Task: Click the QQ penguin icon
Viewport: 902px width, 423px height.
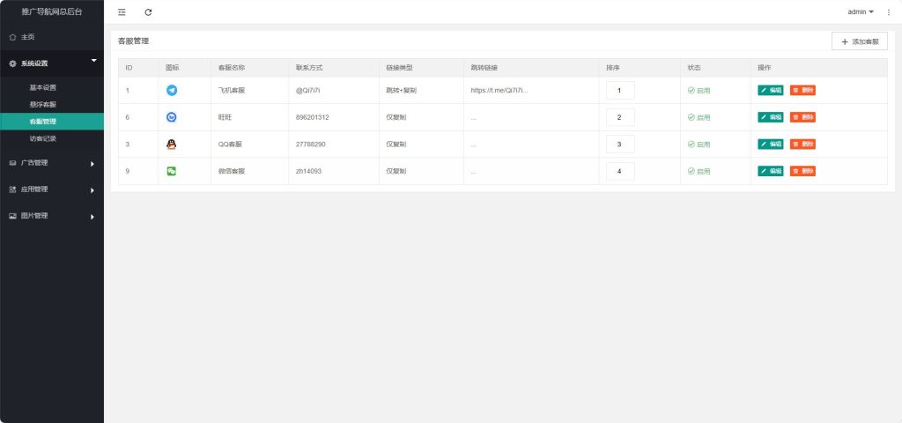Action: (172, 145)
